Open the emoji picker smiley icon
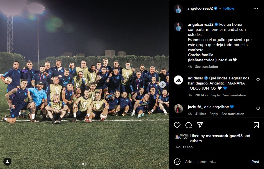Screen dimensions: 264x169 pos(177,162)
